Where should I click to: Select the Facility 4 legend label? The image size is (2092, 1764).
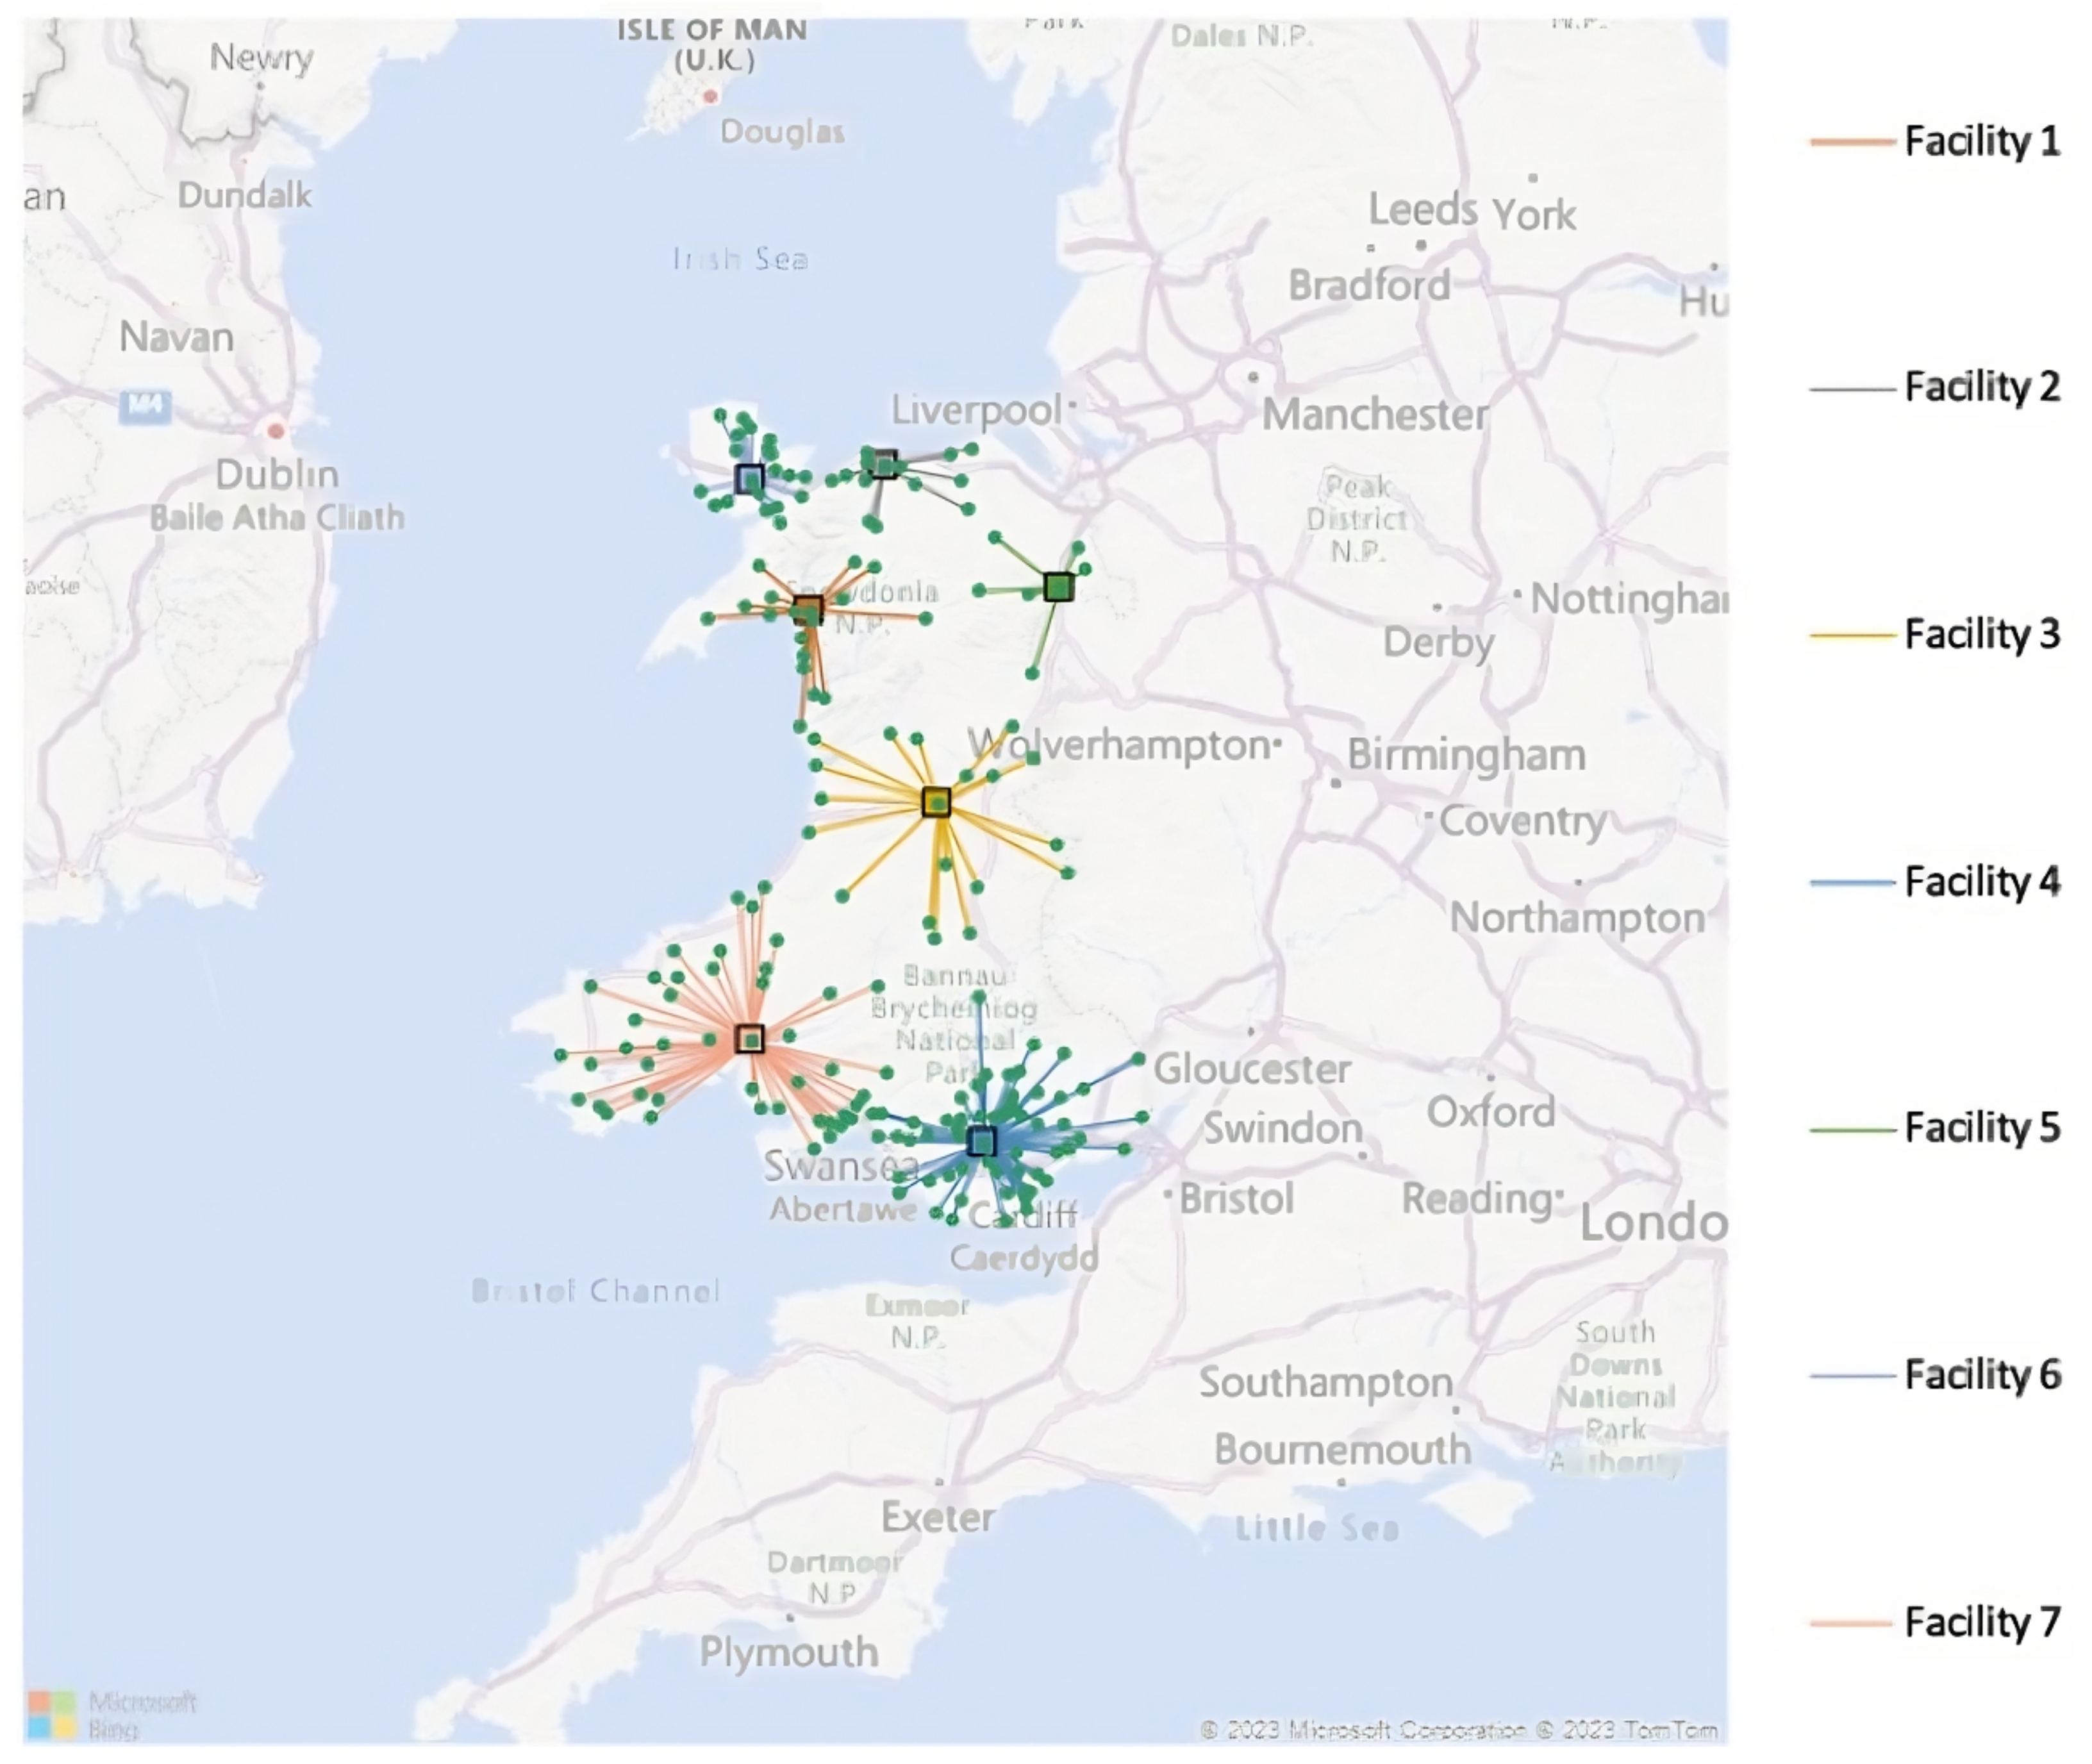pos(1982,882)
